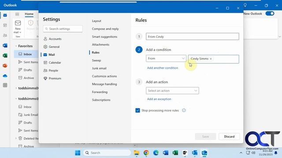Open the Mail icon in Outlook's left rail
This screenshot has width=282, height=158.
(x=5, y=15)
